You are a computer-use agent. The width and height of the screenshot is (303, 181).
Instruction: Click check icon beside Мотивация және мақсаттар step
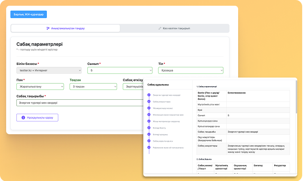149,115
